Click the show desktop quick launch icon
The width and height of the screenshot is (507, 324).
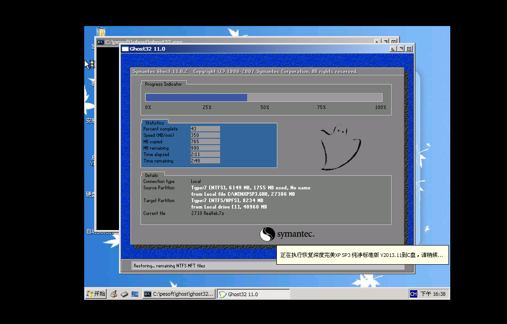(x=135, y=293)
